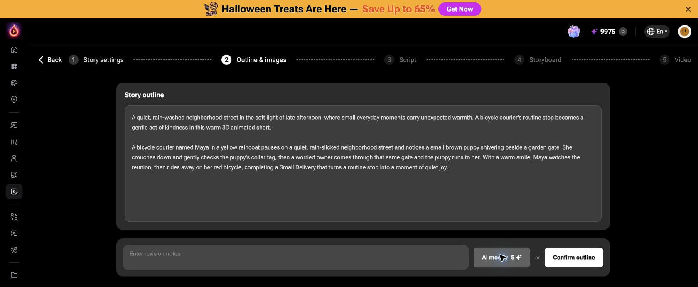
Task: Focus the revision notes input field
Action: 296,258
